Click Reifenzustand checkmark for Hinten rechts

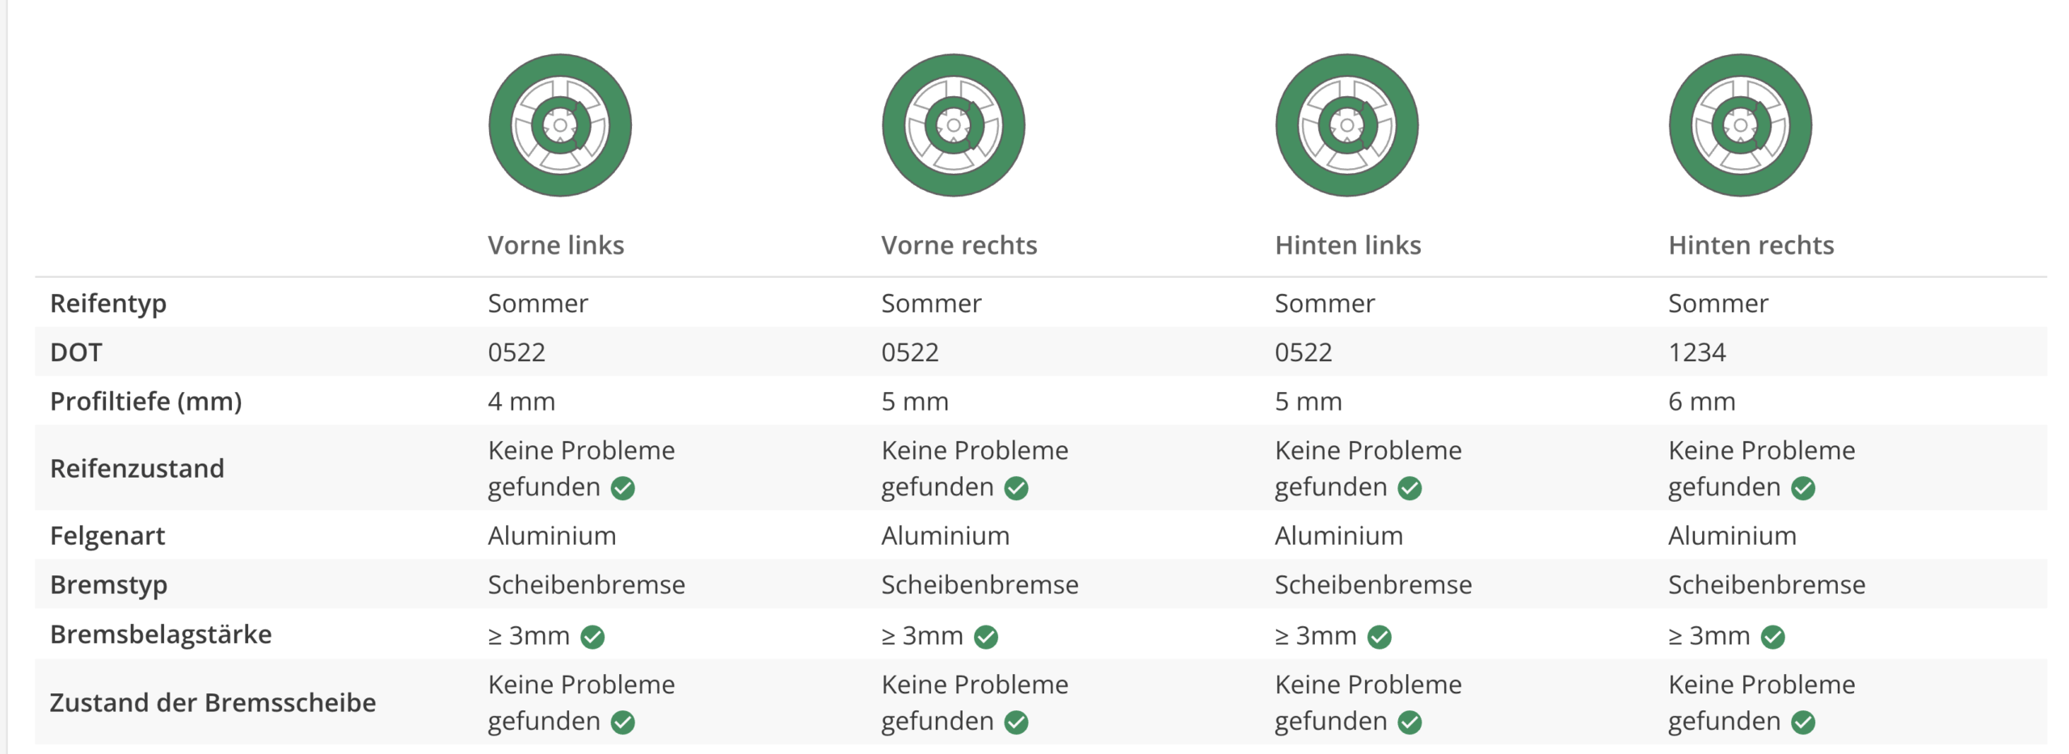point(1803,488)
